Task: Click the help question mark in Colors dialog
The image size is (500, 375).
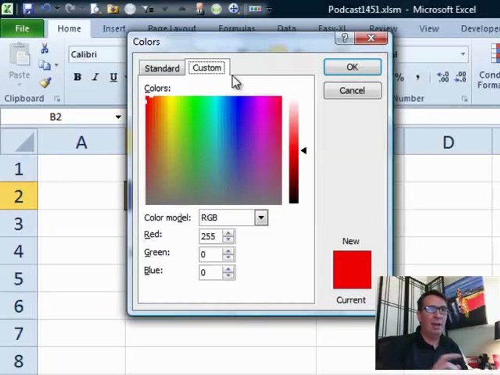Action: (344, 38)
